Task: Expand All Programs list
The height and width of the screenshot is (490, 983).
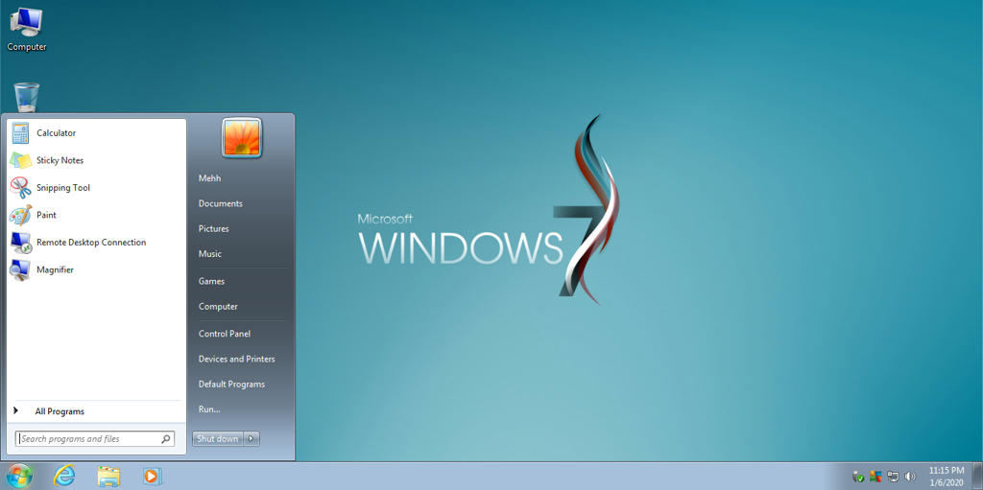Action: (x=97, y=411)
